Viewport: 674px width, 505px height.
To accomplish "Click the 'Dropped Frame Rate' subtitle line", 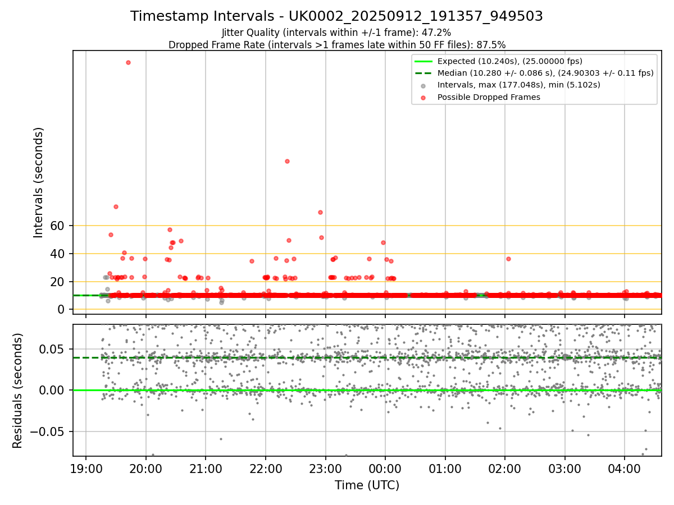I will point(336,45).
